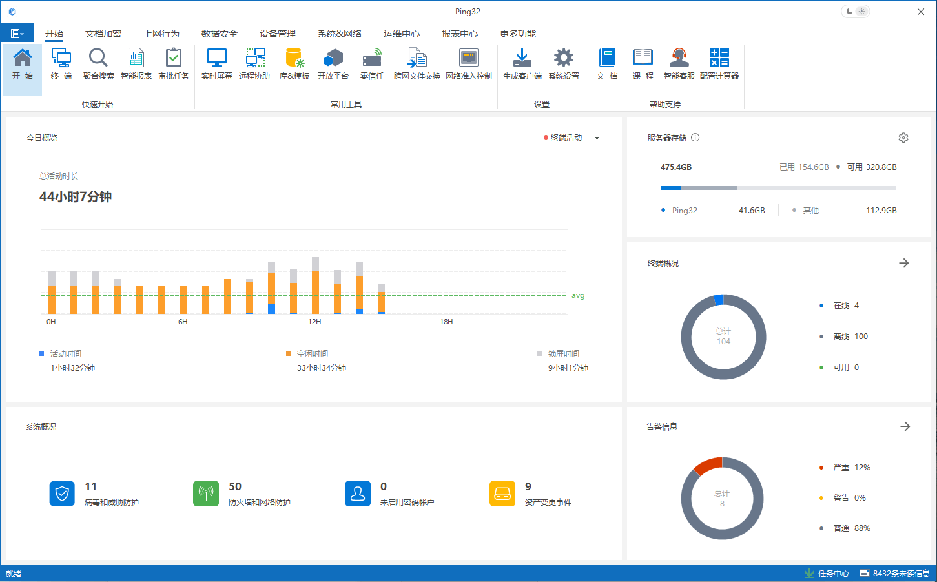Select the 生成客户端 download icon
Viewport: 937px width, 582px height.
coord(522,64)
